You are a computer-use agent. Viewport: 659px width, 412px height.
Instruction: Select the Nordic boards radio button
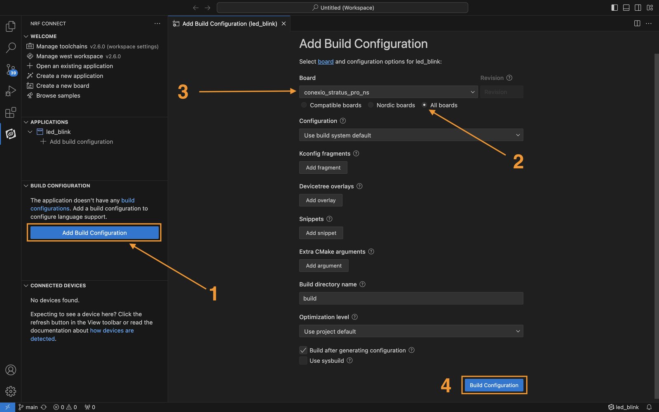371,105
